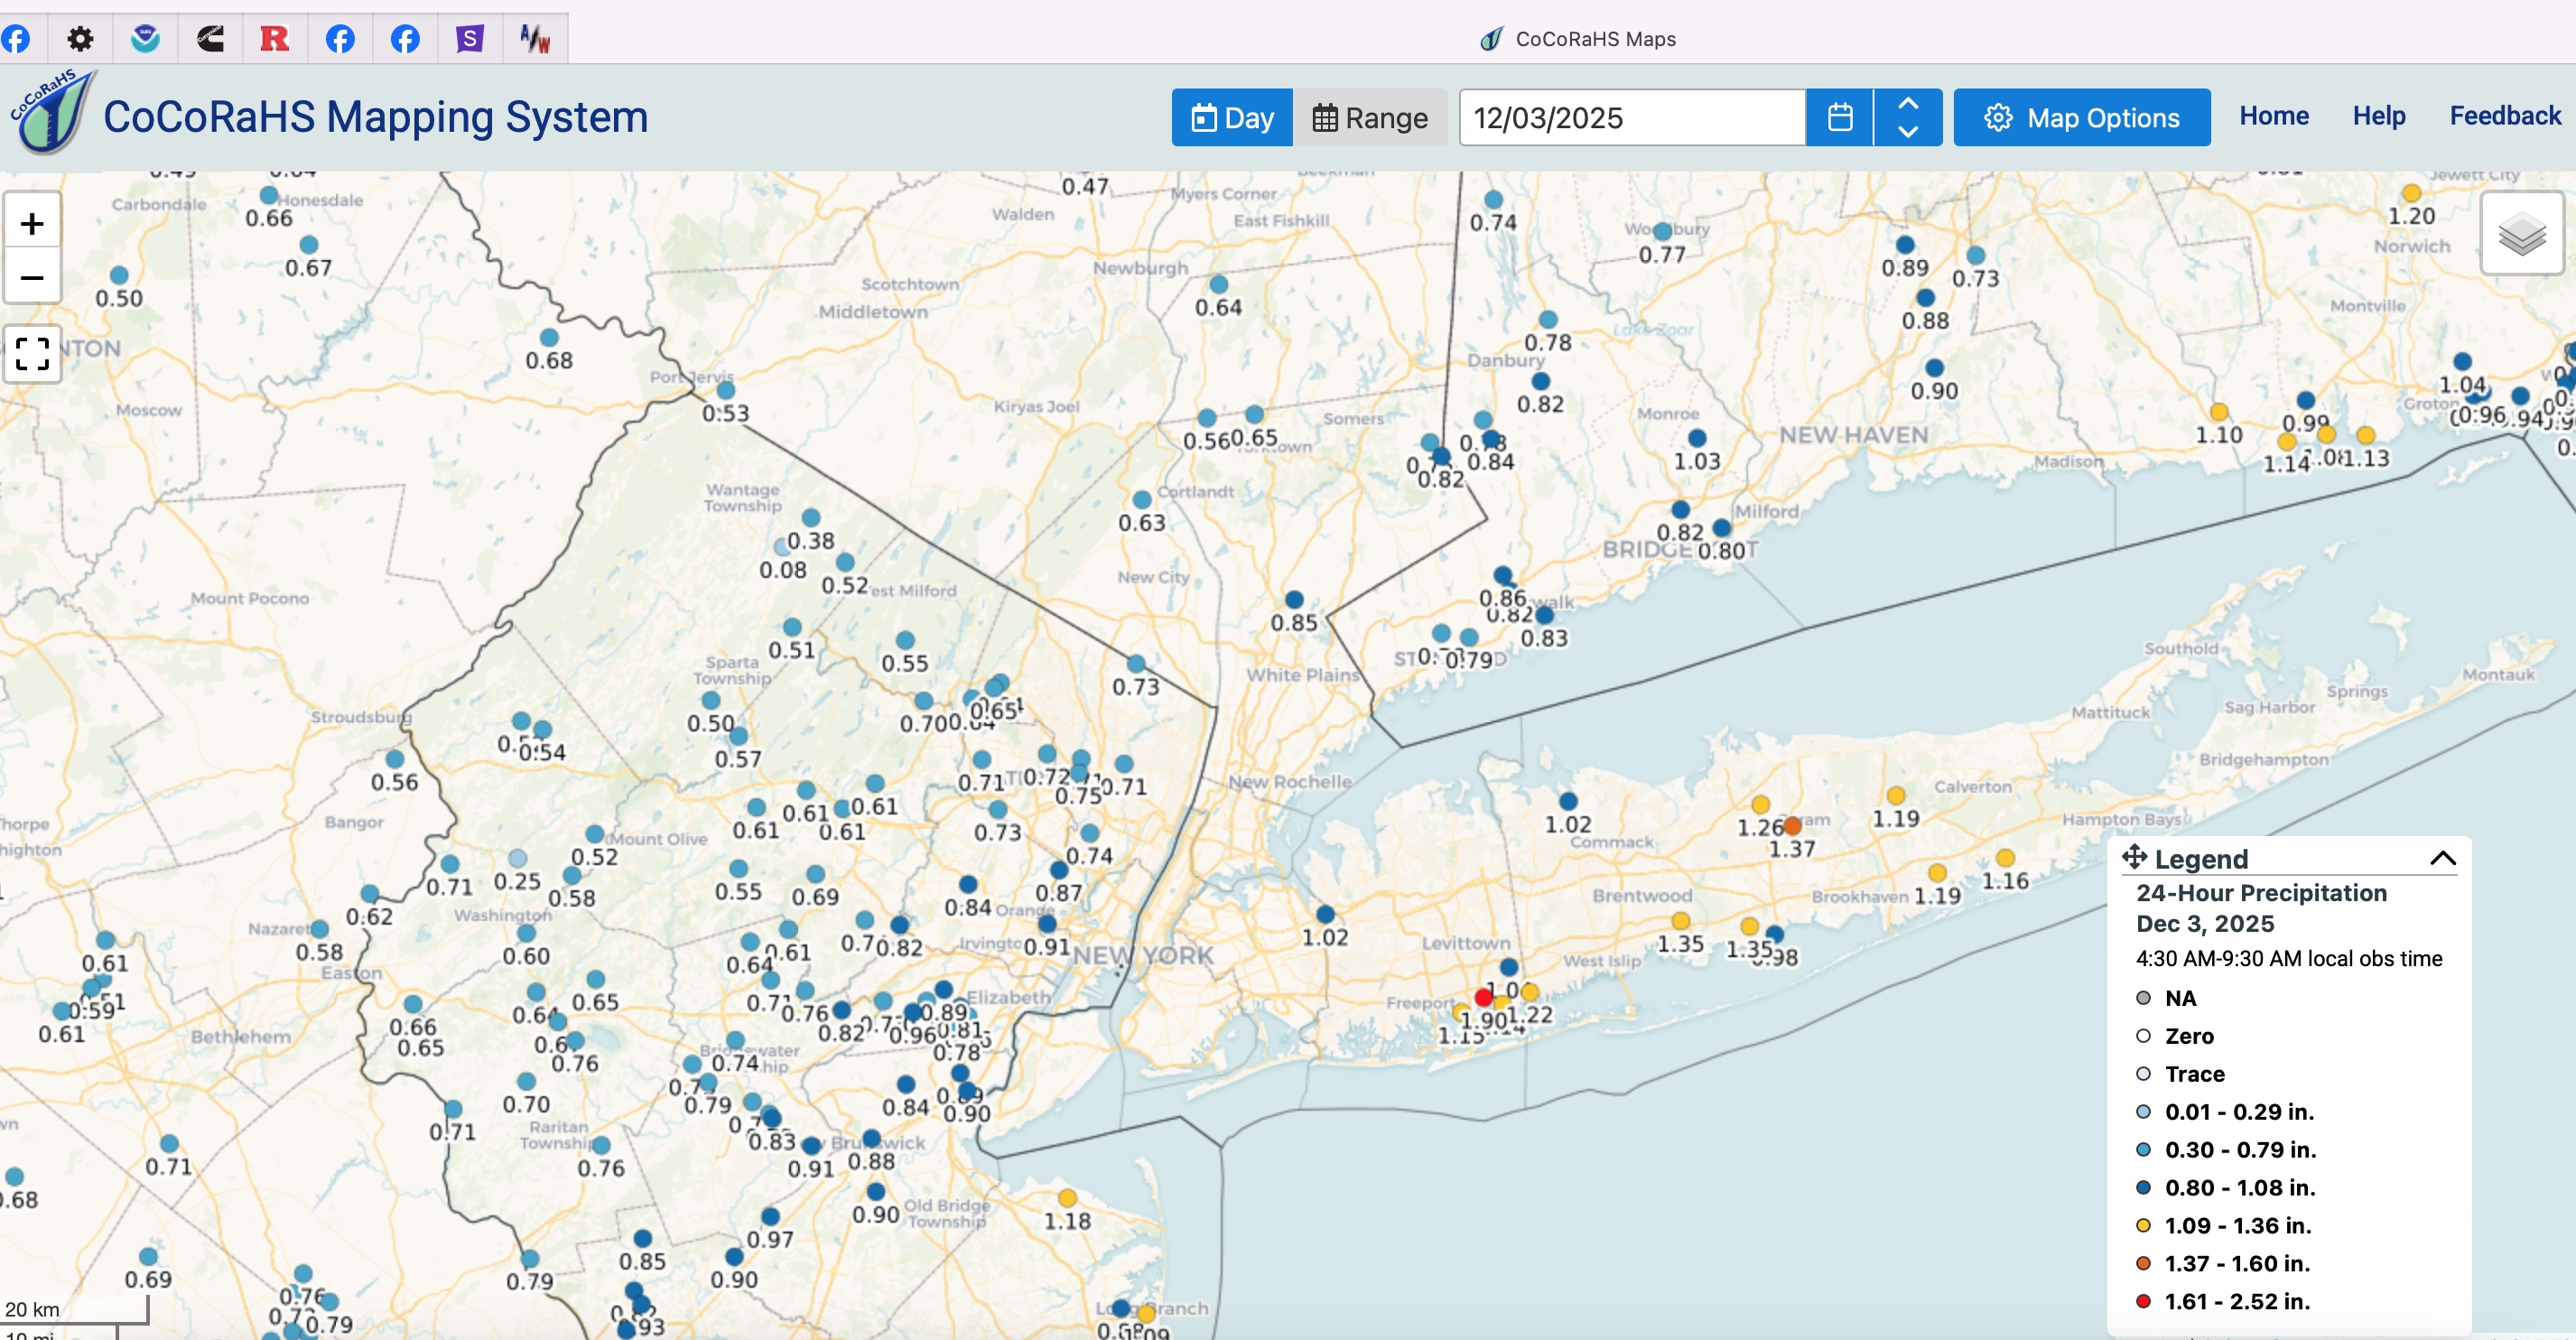Open the gear bookmark in browser bar

tap(80, 39)
